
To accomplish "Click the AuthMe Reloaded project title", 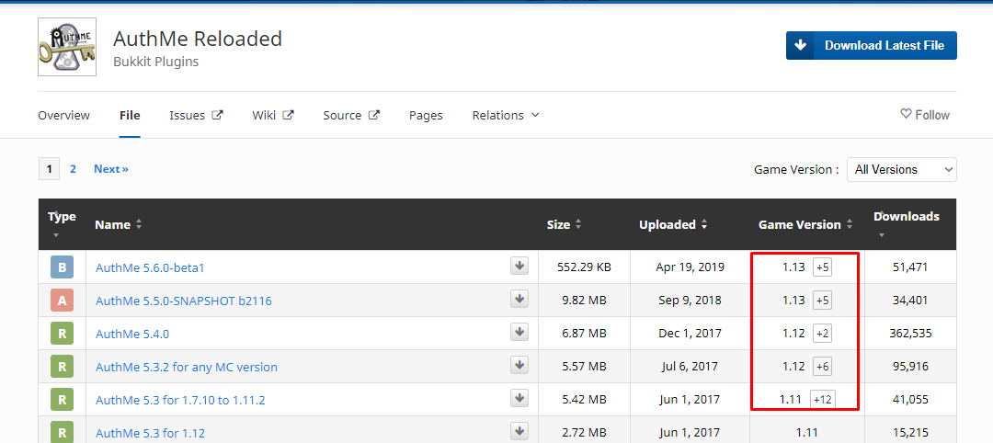I will (x=198, y=39).
